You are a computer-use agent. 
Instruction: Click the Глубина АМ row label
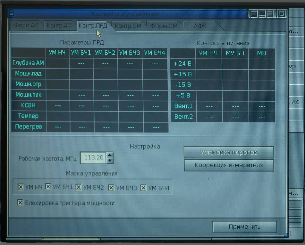(29, 63)
